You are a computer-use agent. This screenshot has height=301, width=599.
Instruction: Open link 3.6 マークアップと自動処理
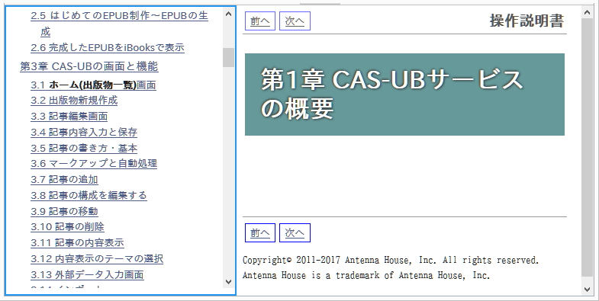[94, 164]
